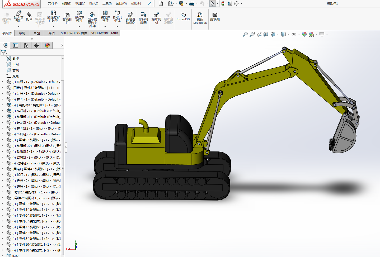The height and width of the screenshot is (257, 380).
Task: Click the Zoom to Fit magnifier icon
Action: point(245,34)
